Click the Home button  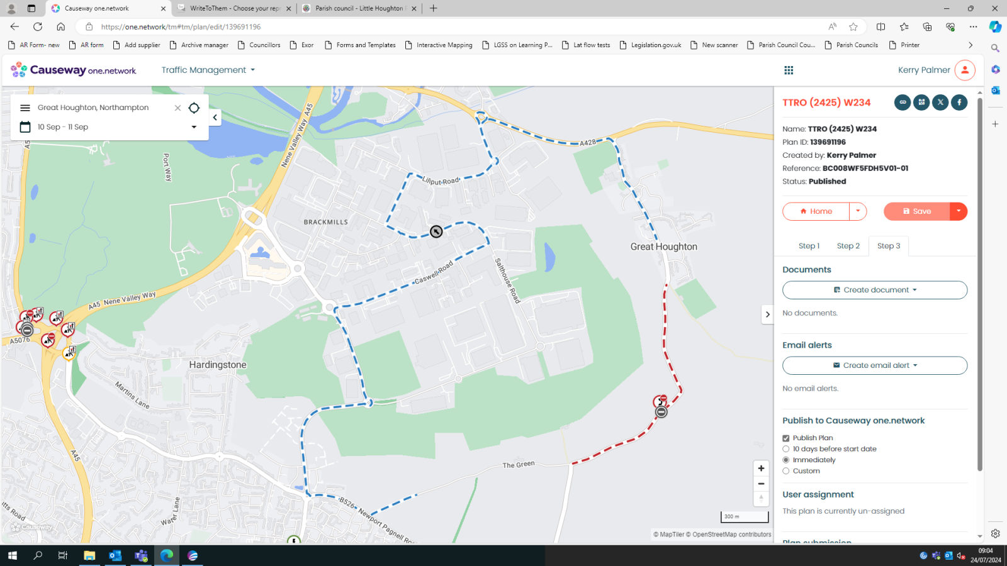click(x=816, y=211)
